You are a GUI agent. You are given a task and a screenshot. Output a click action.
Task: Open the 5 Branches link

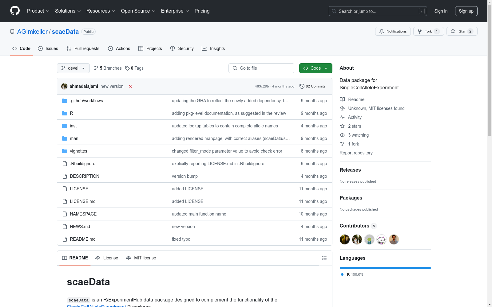pos(108,68)
